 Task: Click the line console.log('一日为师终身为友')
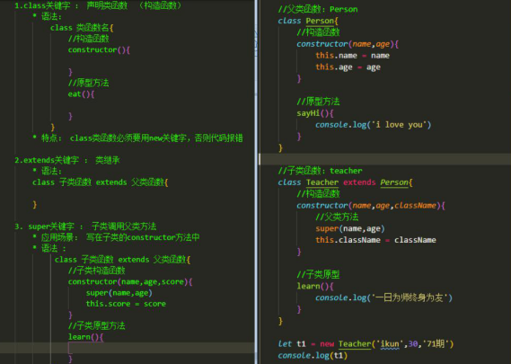coord(383,297)
